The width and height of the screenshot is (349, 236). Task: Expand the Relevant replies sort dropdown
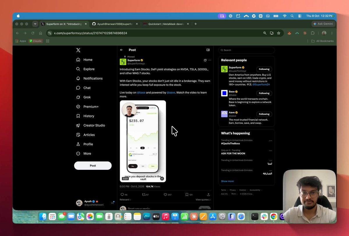(x=125, y=200)
